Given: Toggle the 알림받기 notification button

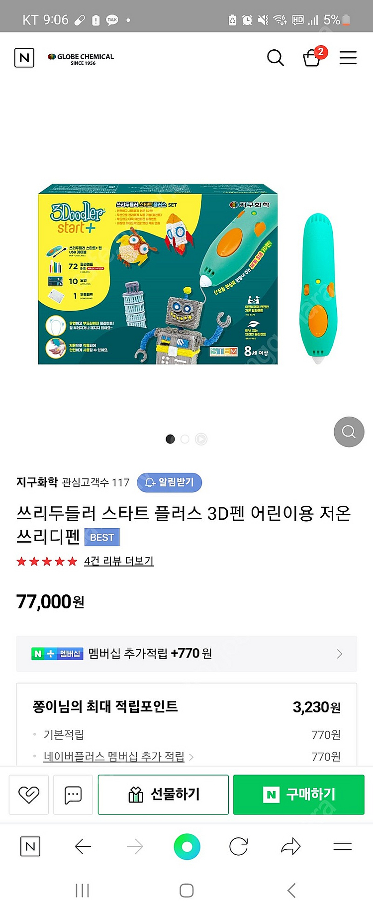Looking at the screenshot, I should (x=170, y=482).
